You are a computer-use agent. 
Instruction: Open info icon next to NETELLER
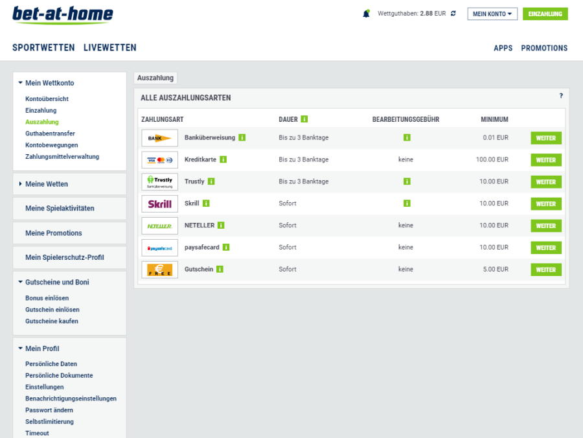click(221, 225)
